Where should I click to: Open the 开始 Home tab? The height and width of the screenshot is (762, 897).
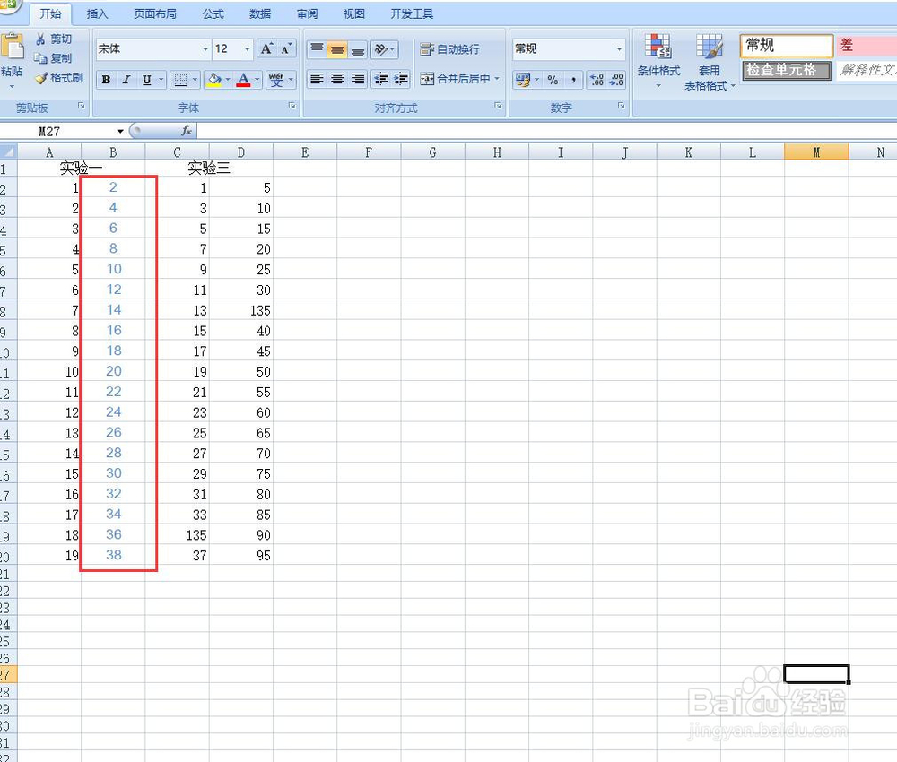[x=50, y=13]
